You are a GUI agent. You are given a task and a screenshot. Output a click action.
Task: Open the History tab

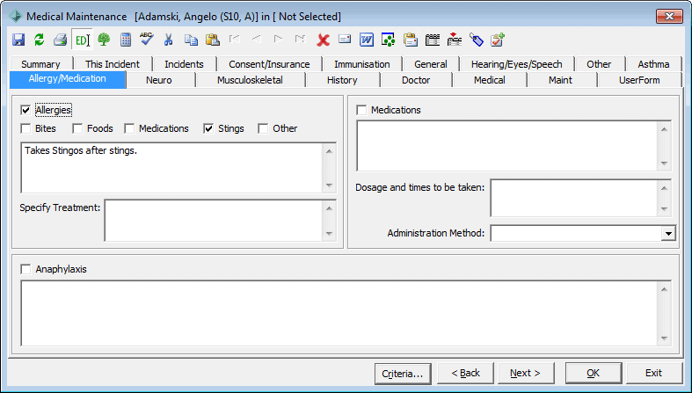point(342,80)
